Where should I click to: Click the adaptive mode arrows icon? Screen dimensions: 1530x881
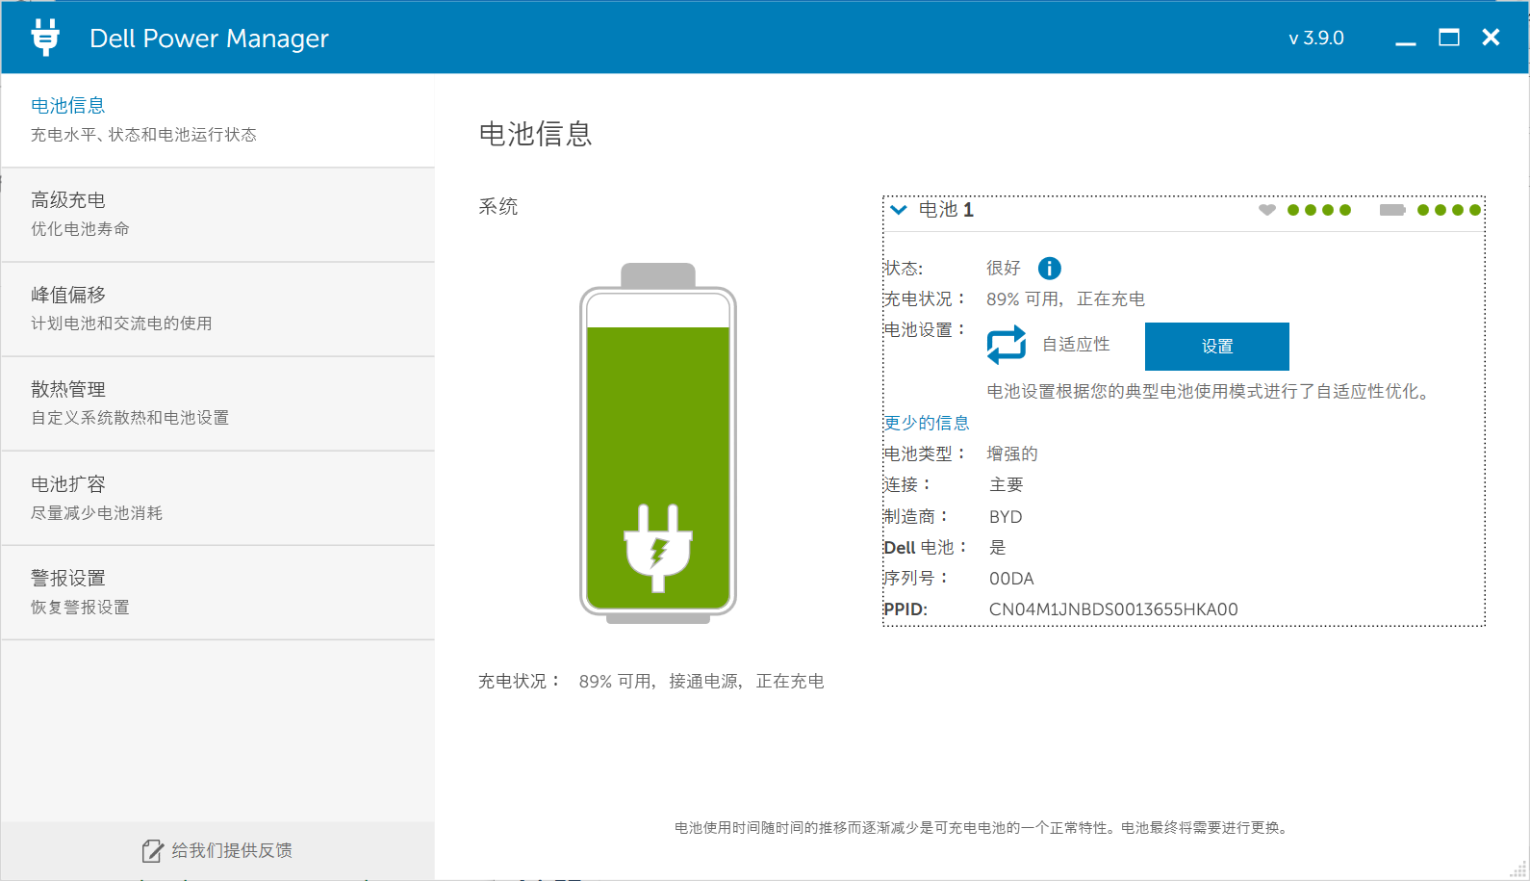click(x=1007, y=345)
